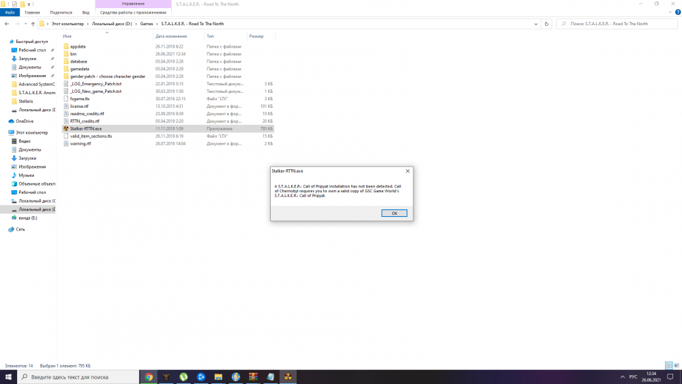Click the search box for Road To The North
The width and height of the screenshot is (682, 384).
617,24
